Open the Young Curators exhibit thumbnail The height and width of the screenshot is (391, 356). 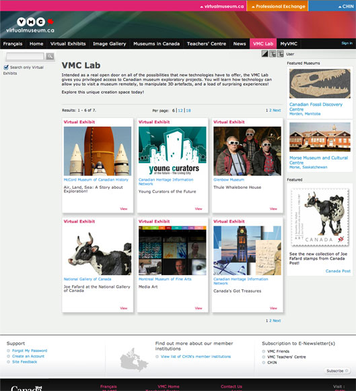coord(172,151)
